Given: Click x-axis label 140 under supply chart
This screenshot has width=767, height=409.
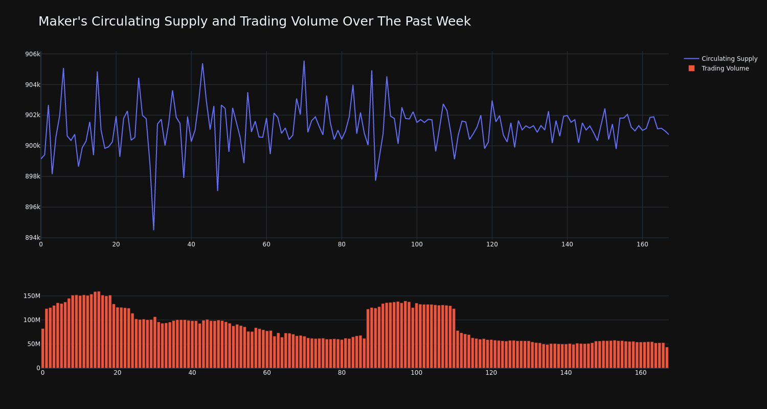Looking at the screenshot, I should point(567,244).
